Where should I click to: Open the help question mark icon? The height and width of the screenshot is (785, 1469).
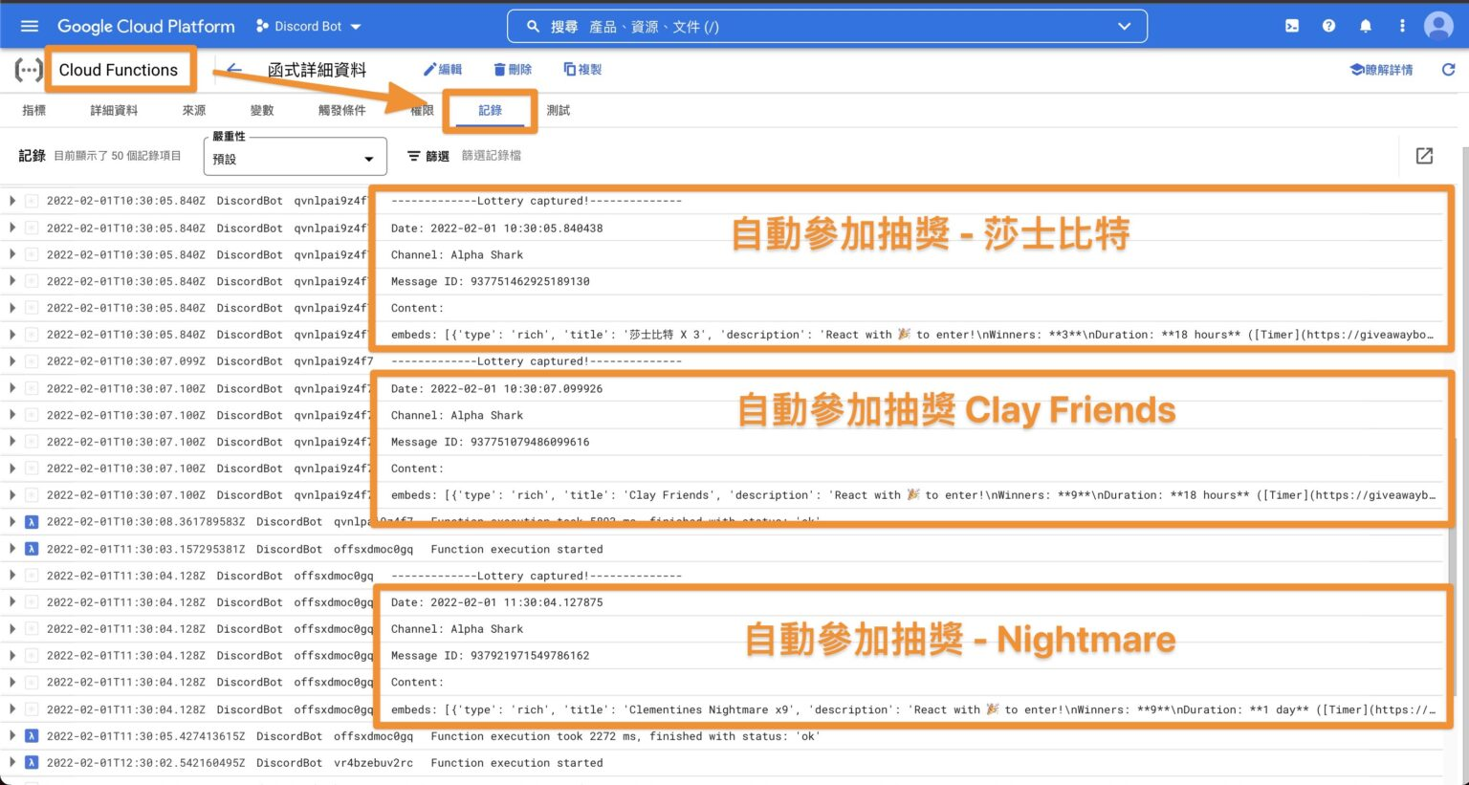click(x=1328, y=26)
